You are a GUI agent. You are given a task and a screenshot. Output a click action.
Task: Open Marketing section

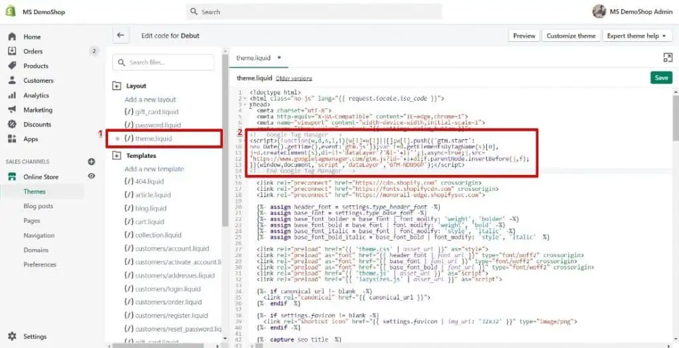[x=38, y=110]
